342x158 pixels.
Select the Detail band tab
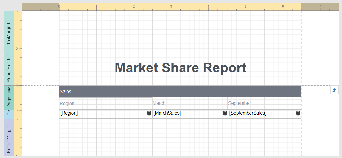coord(9,114)
